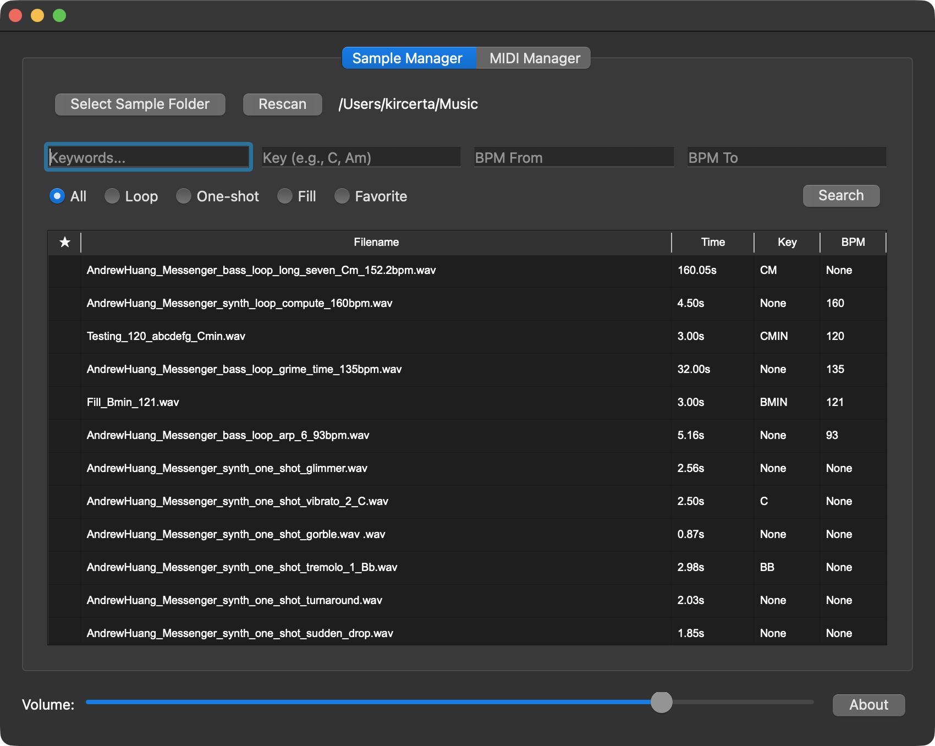
Task: Sort by the Time column header
Action: click(x=713, y=242)
